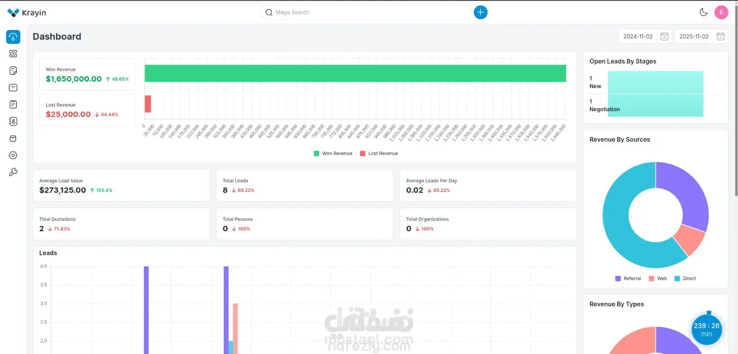
Task: Click the Total Persons card label
Action: point(238,219)
